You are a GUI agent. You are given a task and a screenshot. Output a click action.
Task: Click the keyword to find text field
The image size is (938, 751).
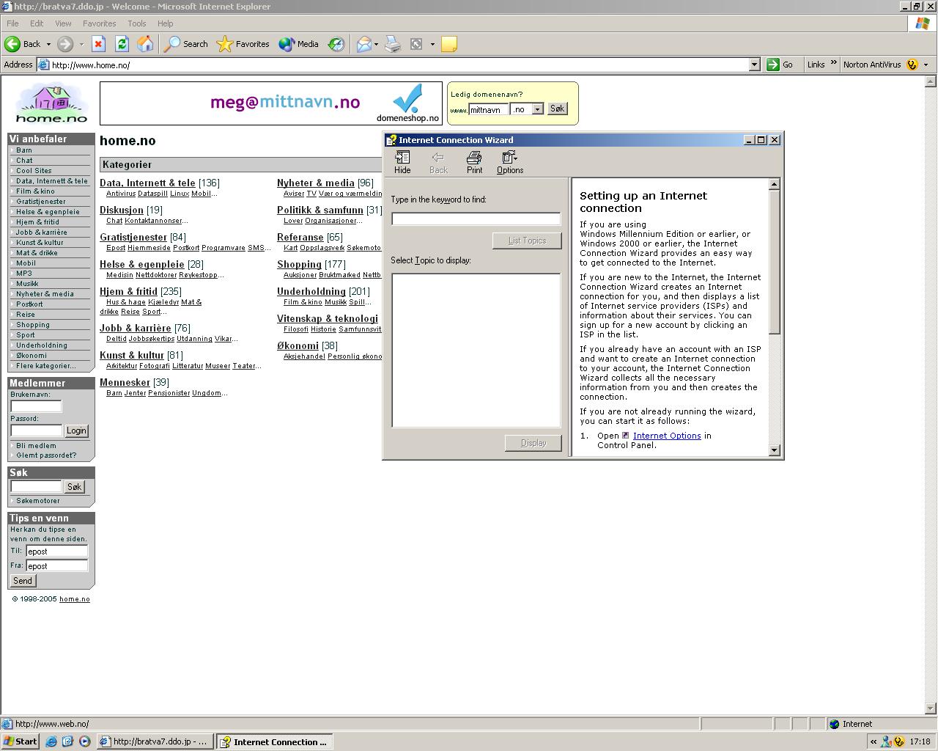(x=476, y=219)
